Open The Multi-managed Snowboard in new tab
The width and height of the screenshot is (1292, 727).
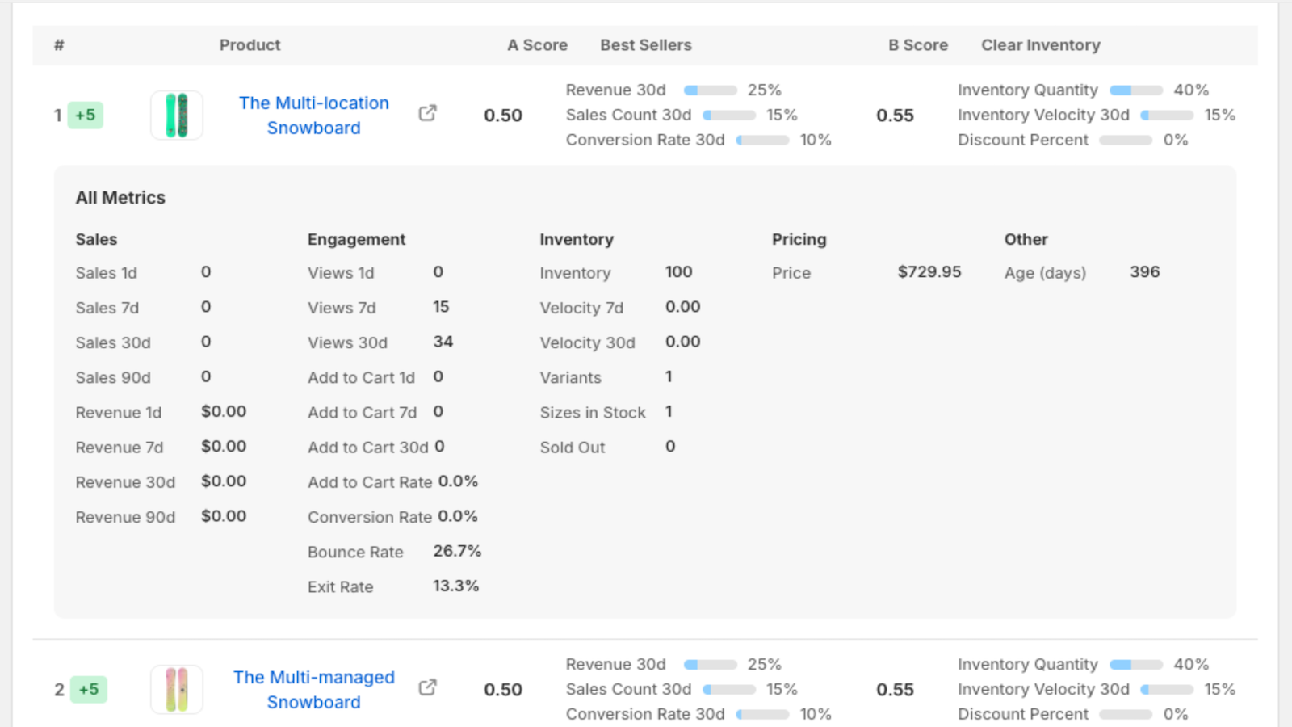point(427,686)
